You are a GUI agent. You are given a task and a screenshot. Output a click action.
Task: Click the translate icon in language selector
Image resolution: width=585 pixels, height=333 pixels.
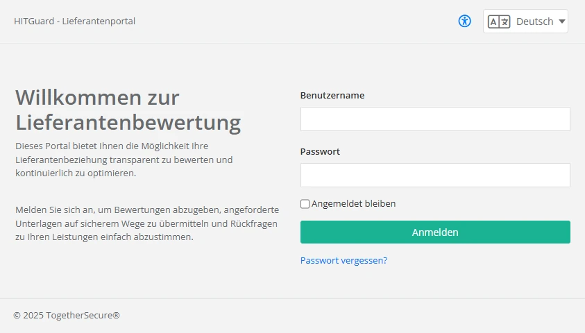coord(499,22)
